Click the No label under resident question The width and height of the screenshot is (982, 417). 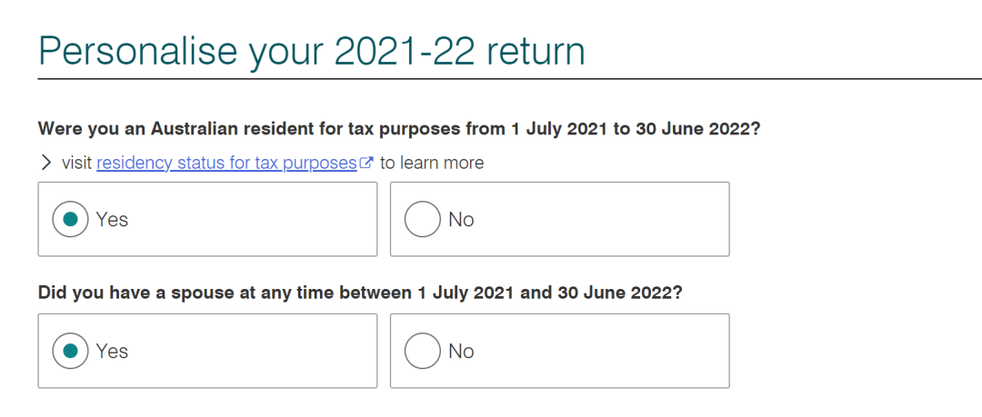tap(462, 219)
